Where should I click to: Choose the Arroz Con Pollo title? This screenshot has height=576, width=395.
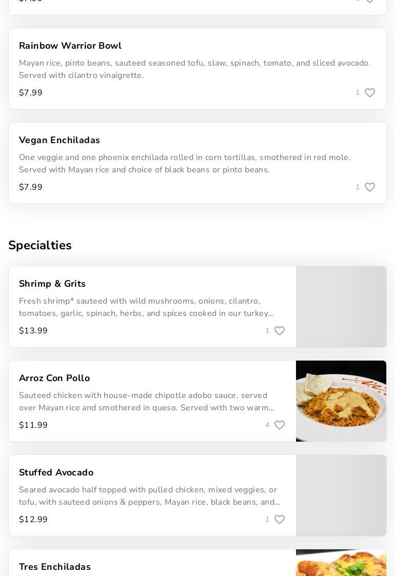[54, 378]
